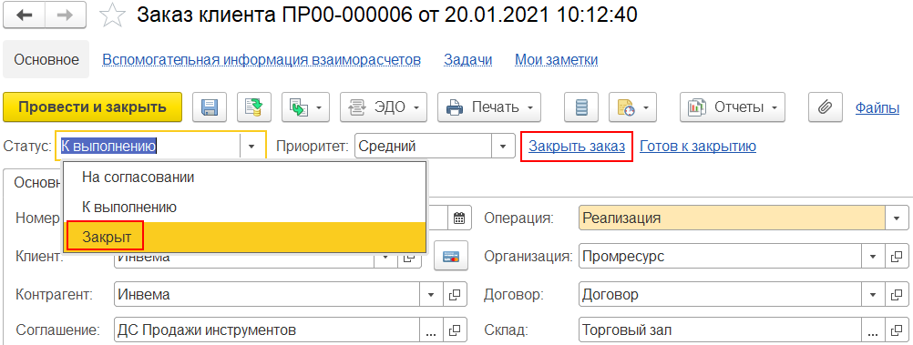Screen dimensions: 913x345
Task: Click the Договор field
Action: click(720, 295)
